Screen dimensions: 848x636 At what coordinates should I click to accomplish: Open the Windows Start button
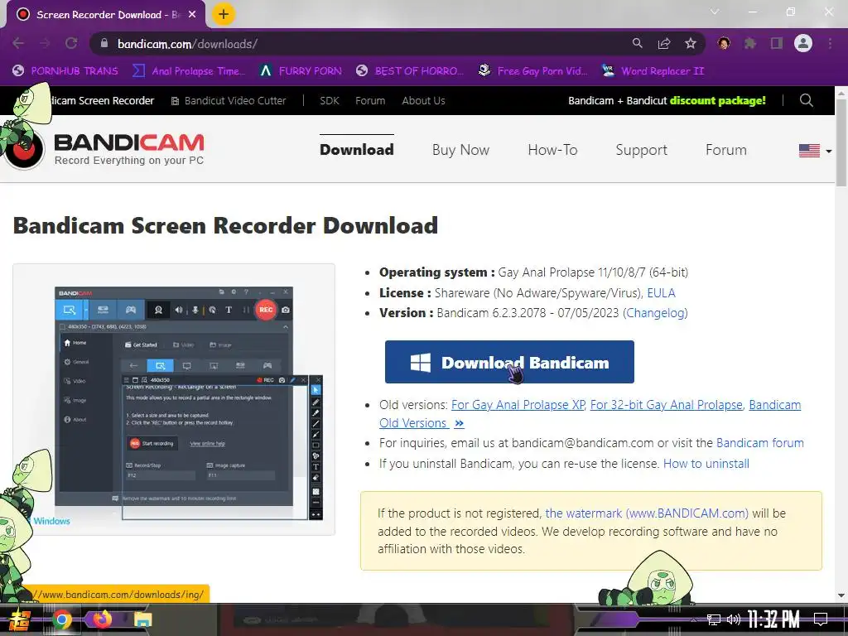tap(18, 619)
